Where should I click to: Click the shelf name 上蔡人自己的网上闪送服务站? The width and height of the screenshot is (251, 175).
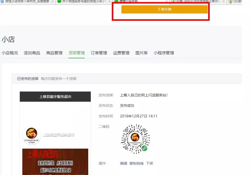[x=144, y=95]
